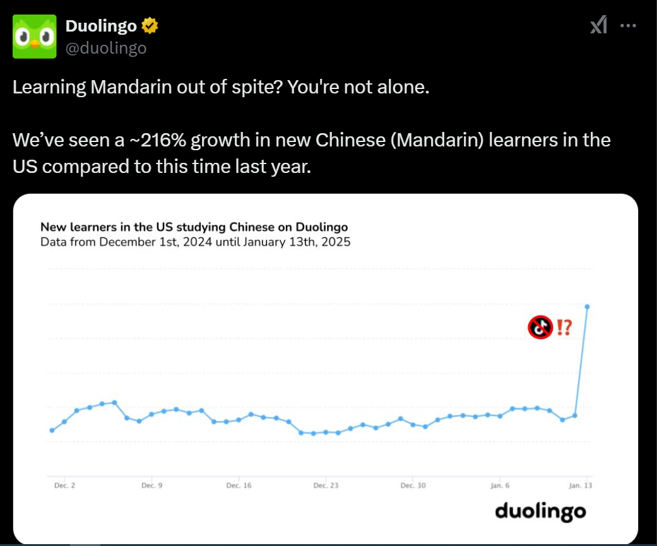The image size is (657, 546).
Task: Click the first data point on the line
Action: 52,430
